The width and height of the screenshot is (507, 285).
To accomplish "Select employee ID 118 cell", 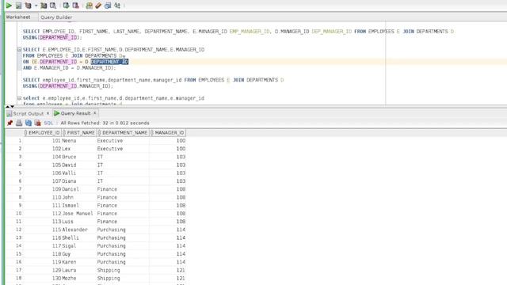I will pyautogui.click(x=42, y=254).
